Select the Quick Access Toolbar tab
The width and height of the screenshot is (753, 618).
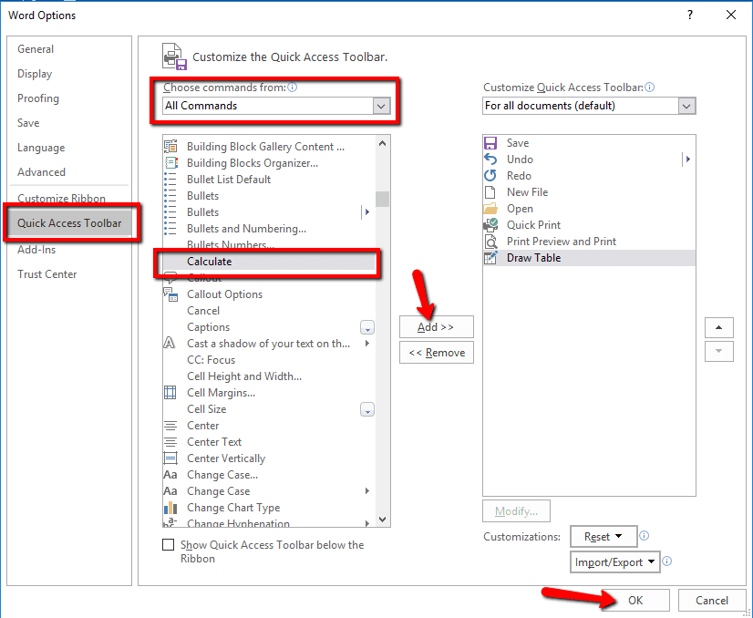69,222
